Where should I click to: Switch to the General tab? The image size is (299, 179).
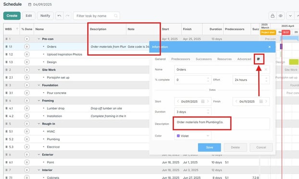click(x=160, y=59)
